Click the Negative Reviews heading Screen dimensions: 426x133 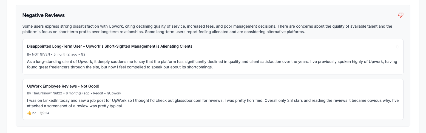(44, 15)
